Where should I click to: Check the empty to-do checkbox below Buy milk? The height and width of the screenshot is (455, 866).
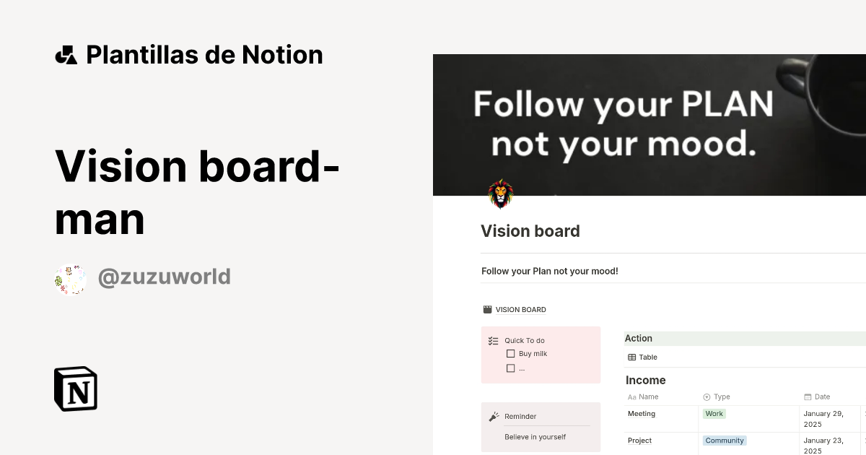click(x=512, y=368)
